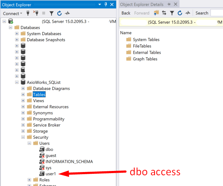Expand the Views folder
223x186 pixels.
[x=23, y=101]
